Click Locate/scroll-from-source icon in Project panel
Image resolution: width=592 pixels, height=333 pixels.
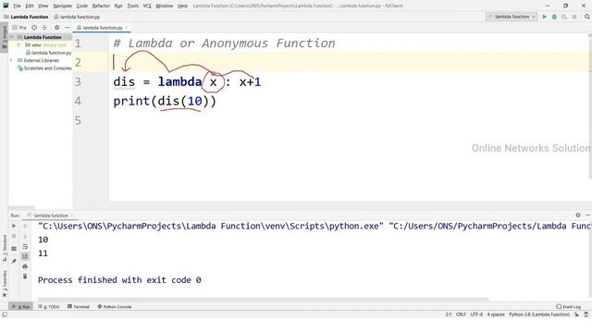pos(34,28)
